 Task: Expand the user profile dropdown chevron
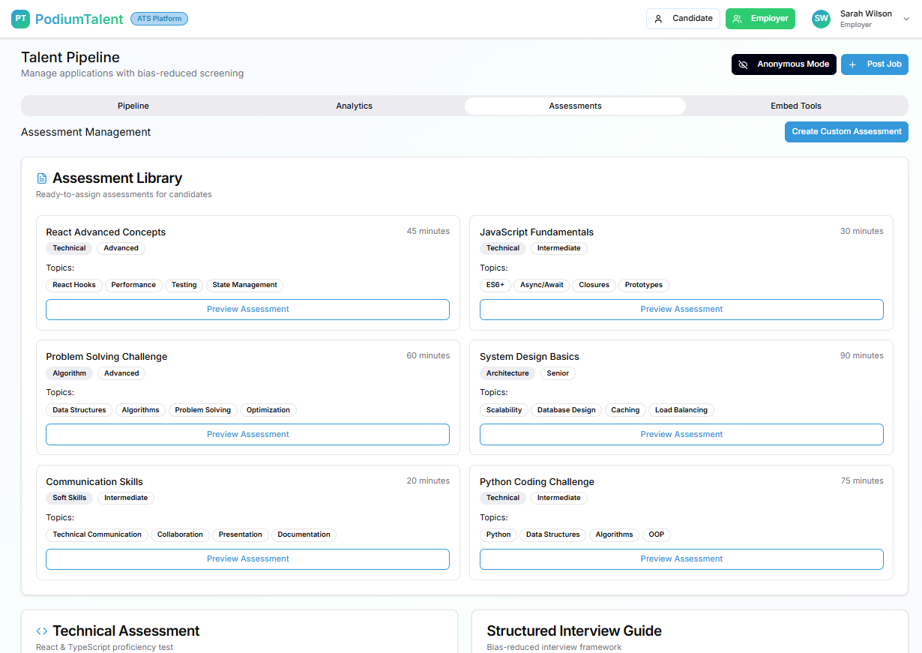[906, 19]
